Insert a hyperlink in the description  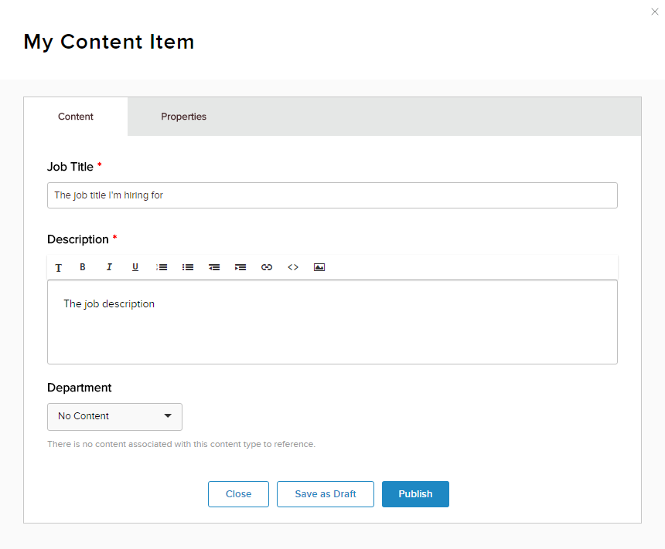(x=267, y=267)
